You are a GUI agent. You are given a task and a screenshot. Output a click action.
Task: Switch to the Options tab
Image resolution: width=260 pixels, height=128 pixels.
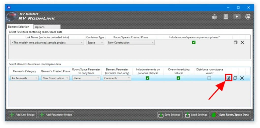(47, 27)
